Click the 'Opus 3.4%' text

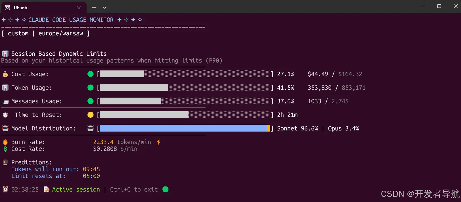[343, 128]
